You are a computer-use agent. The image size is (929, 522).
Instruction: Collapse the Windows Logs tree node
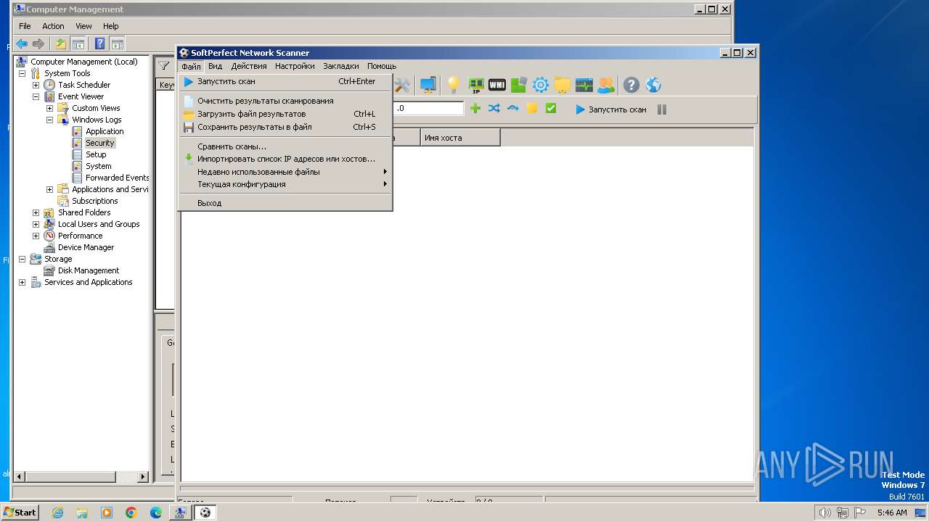(x=49, y=120)
